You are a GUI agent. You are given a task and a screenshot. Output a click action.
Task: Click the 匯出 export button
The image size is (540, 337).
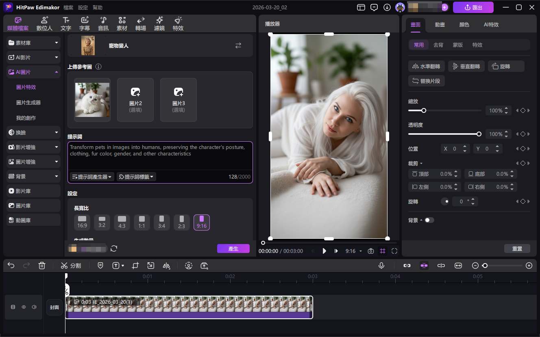point(473,7)
